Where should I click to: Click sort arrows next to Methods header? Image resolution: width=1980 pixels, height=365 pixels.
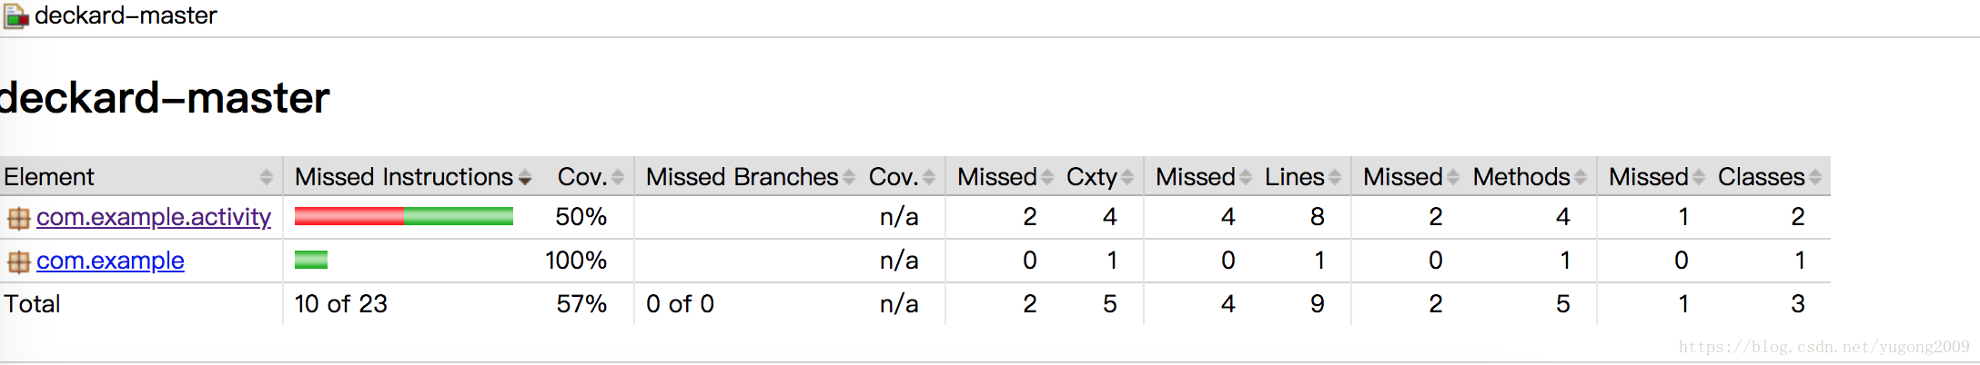(1581, 177)
